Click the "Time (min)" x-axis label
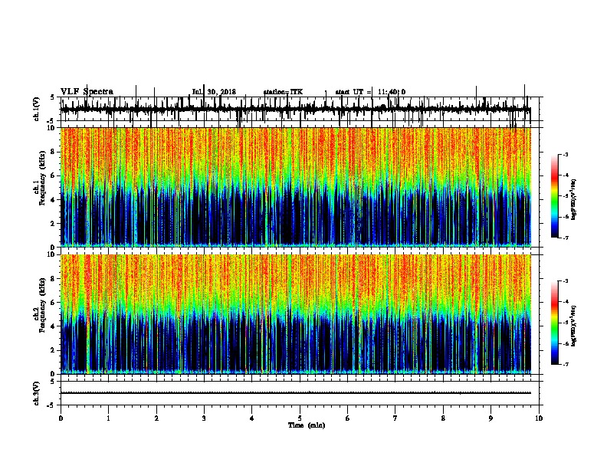 pyautogui.click(x=307, y=425)
